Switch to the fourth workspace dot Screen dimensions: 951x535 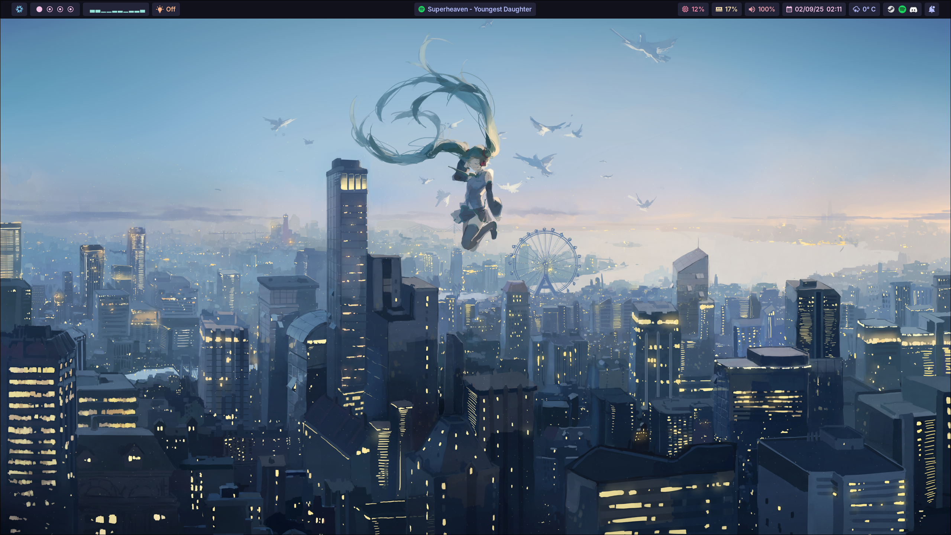click(x=71, y=9)
